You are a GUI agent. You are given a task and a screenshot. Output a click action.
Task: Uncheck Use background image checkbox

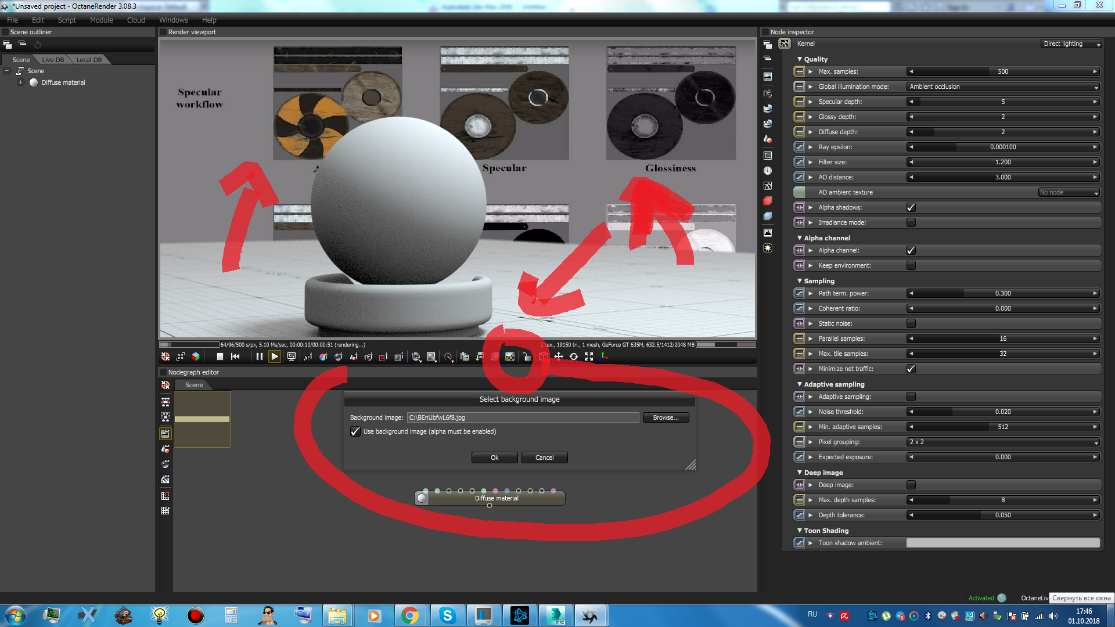tap(355, 431)
